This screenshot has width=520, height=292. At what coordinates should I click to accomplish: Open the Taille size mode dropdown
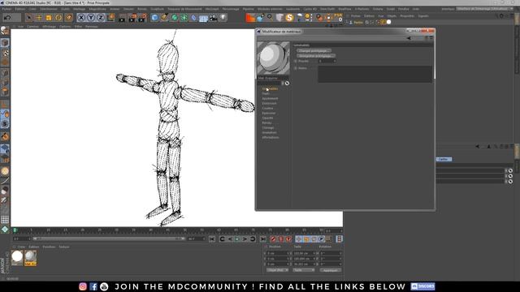(303, 270)
